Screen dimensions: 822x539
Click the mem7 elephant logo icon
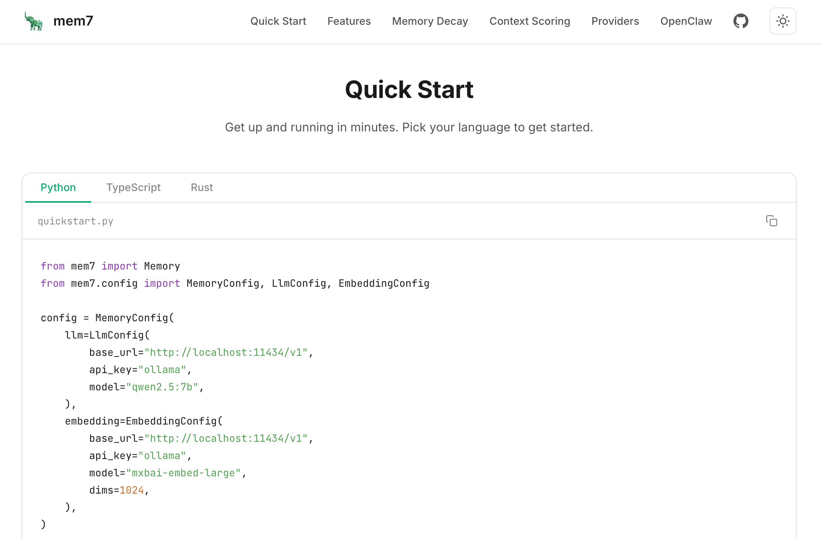[34, 21]
